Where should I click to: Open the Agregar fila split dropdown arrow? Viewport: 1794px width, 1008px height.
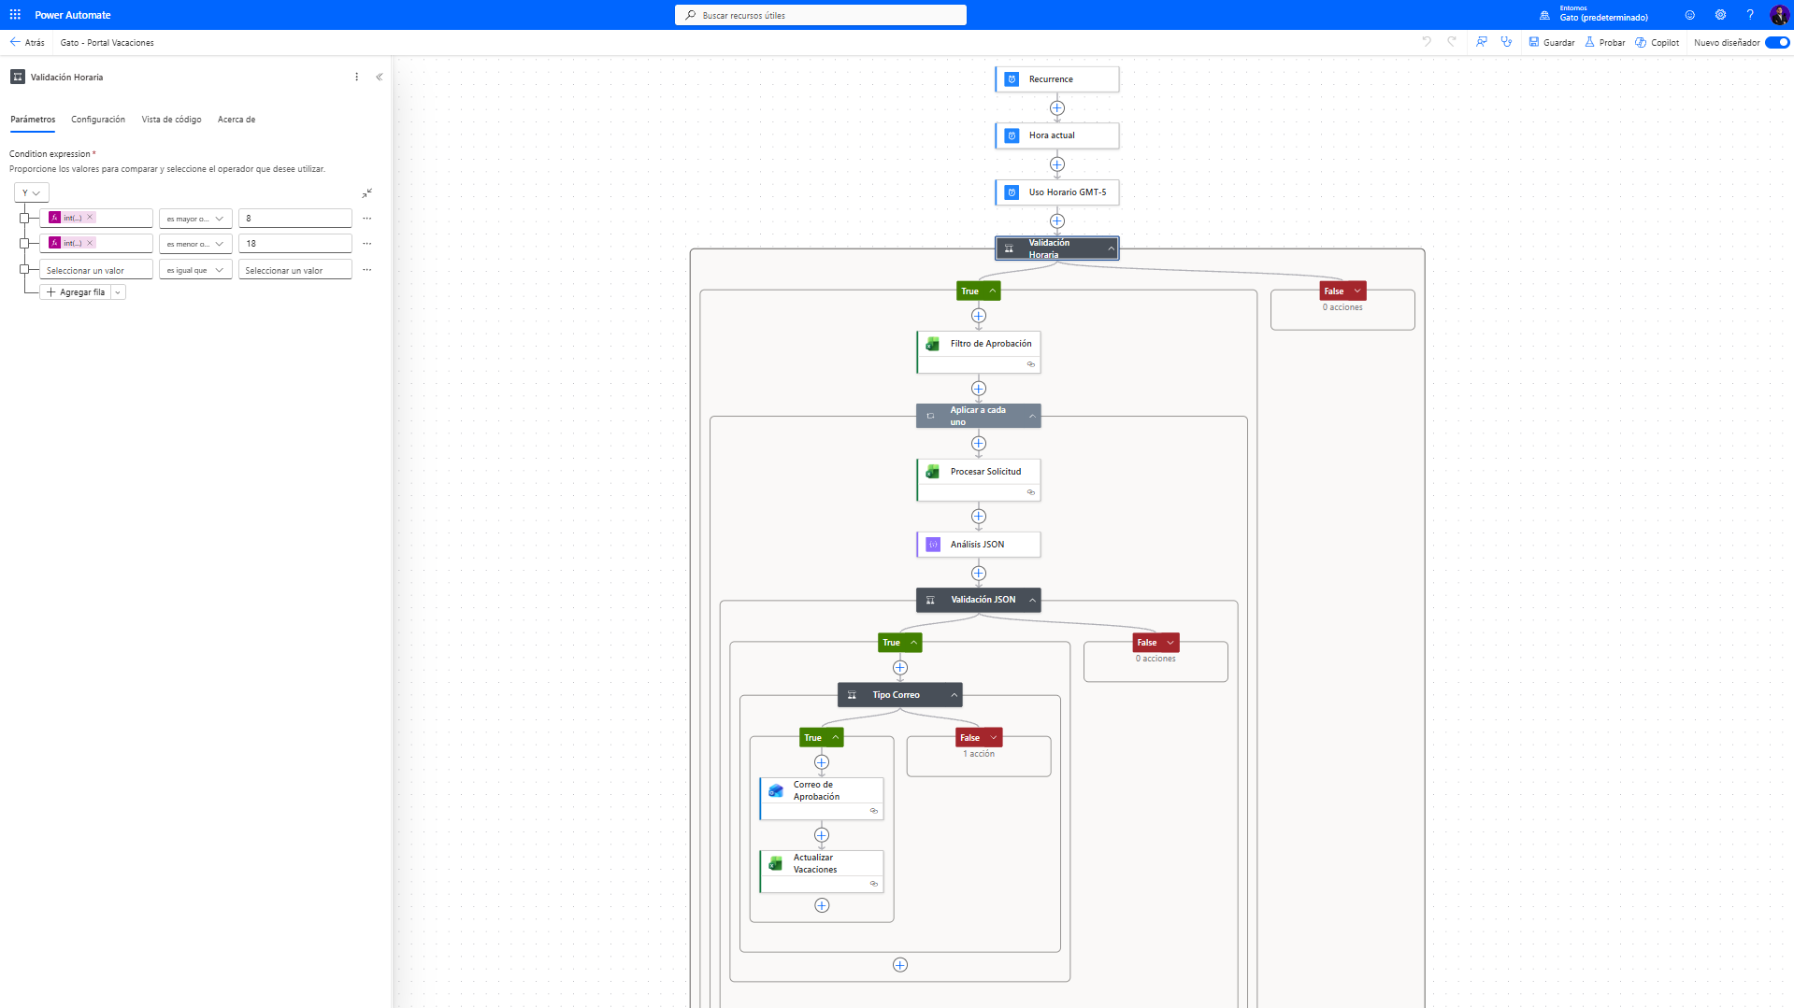point(118,292)
